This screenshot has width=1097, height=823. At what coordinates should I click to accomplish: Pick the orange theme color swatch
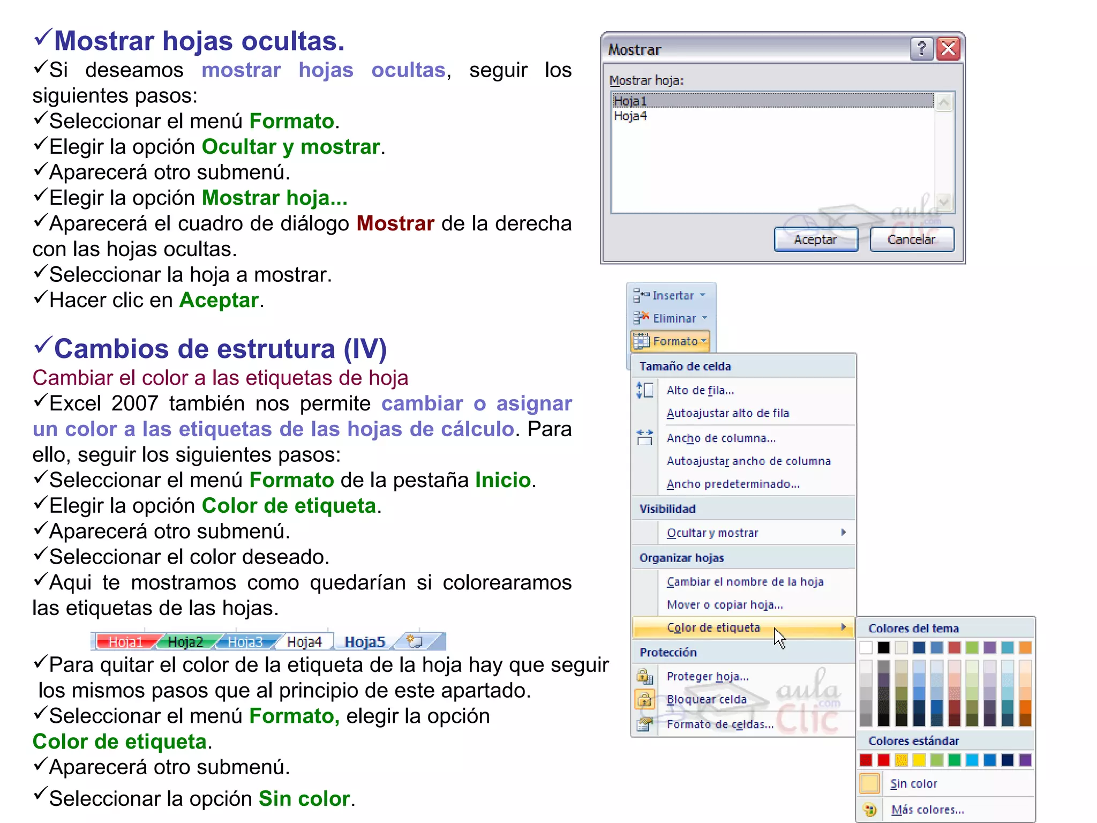[1025, 648]
